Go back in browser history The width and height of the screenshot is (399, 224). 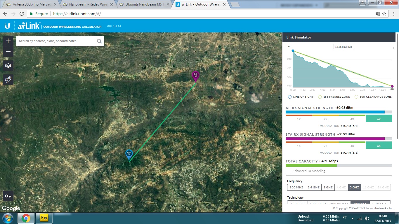click(x=5, y=14)
